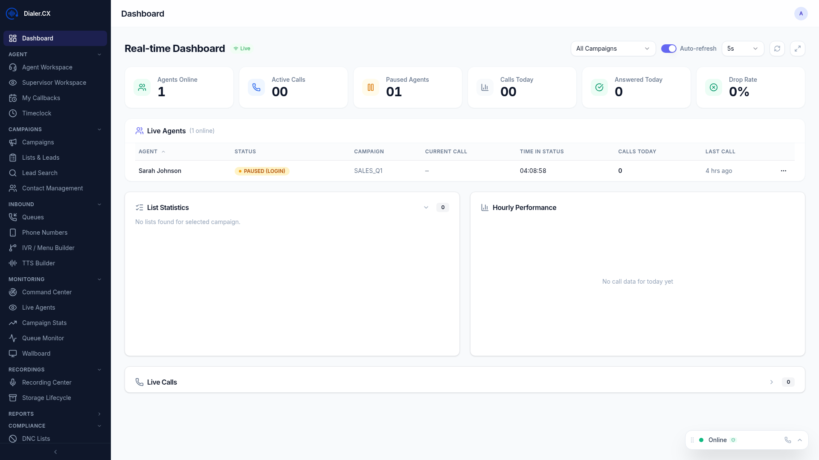This screenshot has height=460, width=819.
Task: Select the Recording Center in the sidebar
Action: (47, 382)
